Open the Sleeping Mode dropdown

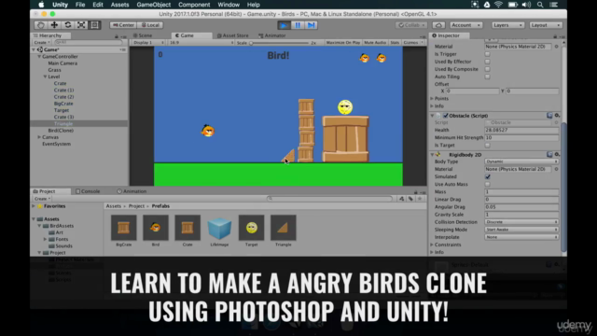coord(521,230)
